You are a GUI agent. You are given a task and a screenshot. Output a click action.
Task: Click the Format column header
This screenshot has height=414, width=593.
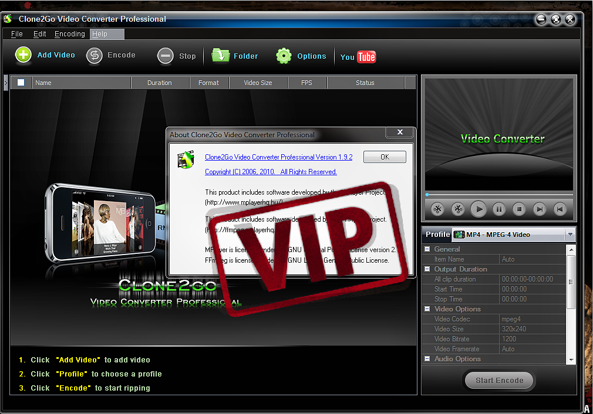click(209, 83)
